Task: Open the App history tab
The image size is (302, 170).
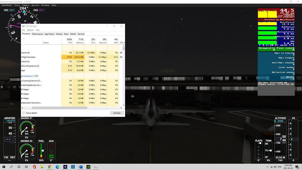Action: [49, 34]
